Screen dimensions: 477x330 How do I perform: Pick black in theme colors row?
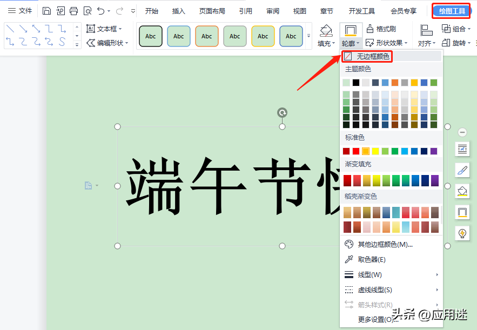tap(356, 83)
